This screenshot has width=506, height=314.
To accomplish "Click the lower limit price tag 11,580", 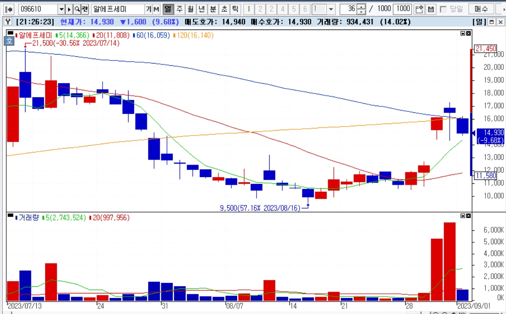I will 486,176.
